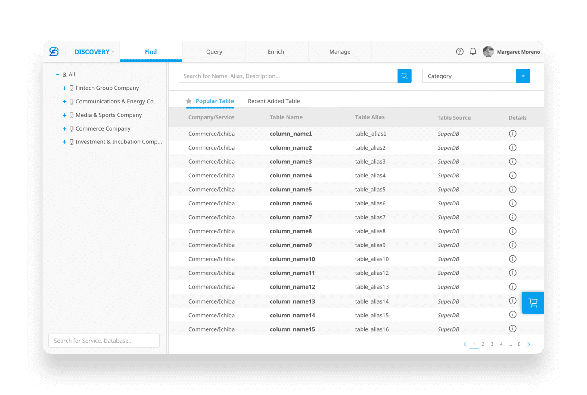The image size is (587, 395).
Task: Switch to the Query tab
Action: (x=214, y=52)
